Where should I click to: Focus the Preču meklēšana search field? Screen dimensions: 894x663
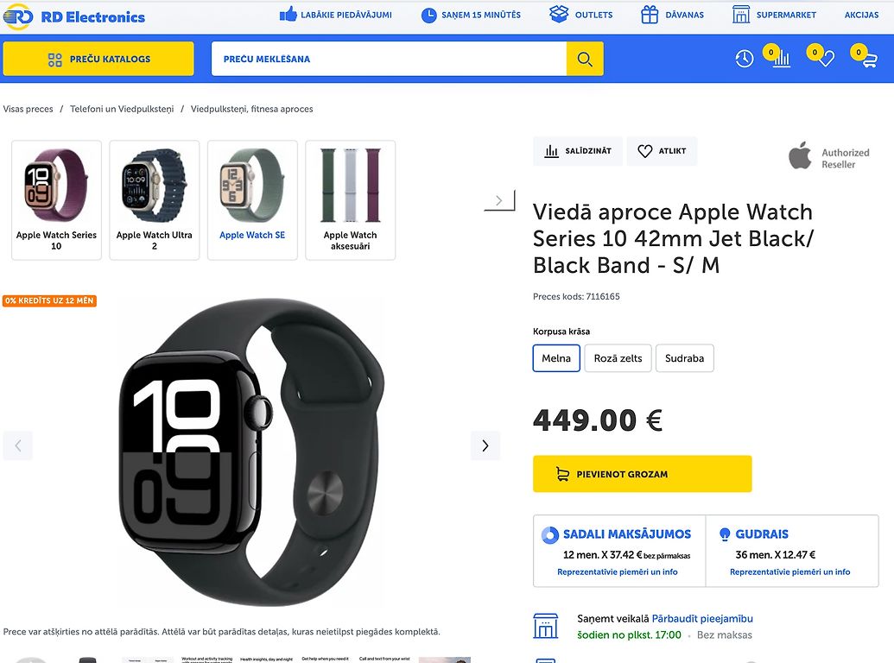click(x=389, y=59)
